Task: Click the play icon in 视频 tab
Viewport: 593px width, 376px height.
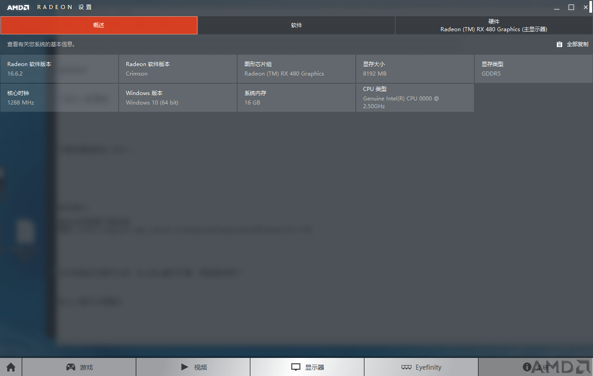Action: click(184, 367)
